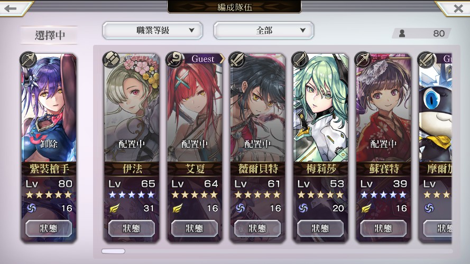Click the thunder element icon on 伊法
470x264 pixels.
(114, 208)
